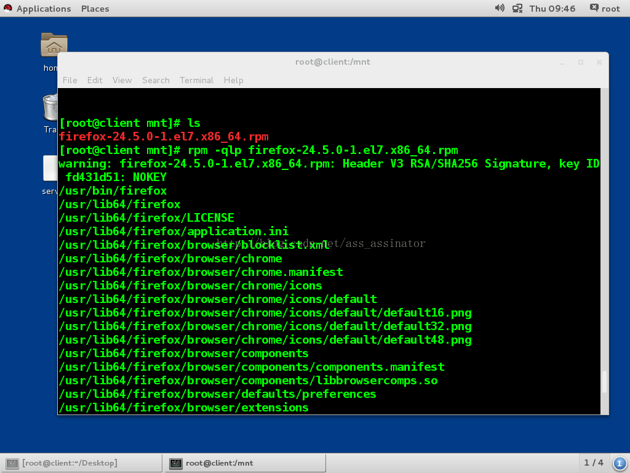Click the default48.png path line
The image size is (630, 473).
(x=265, y=340)
